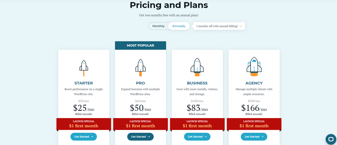Click the BUSINESS plan title
The width and height of the screenshot is (337, 145).
pyautogui.click(x=197, y=83)
